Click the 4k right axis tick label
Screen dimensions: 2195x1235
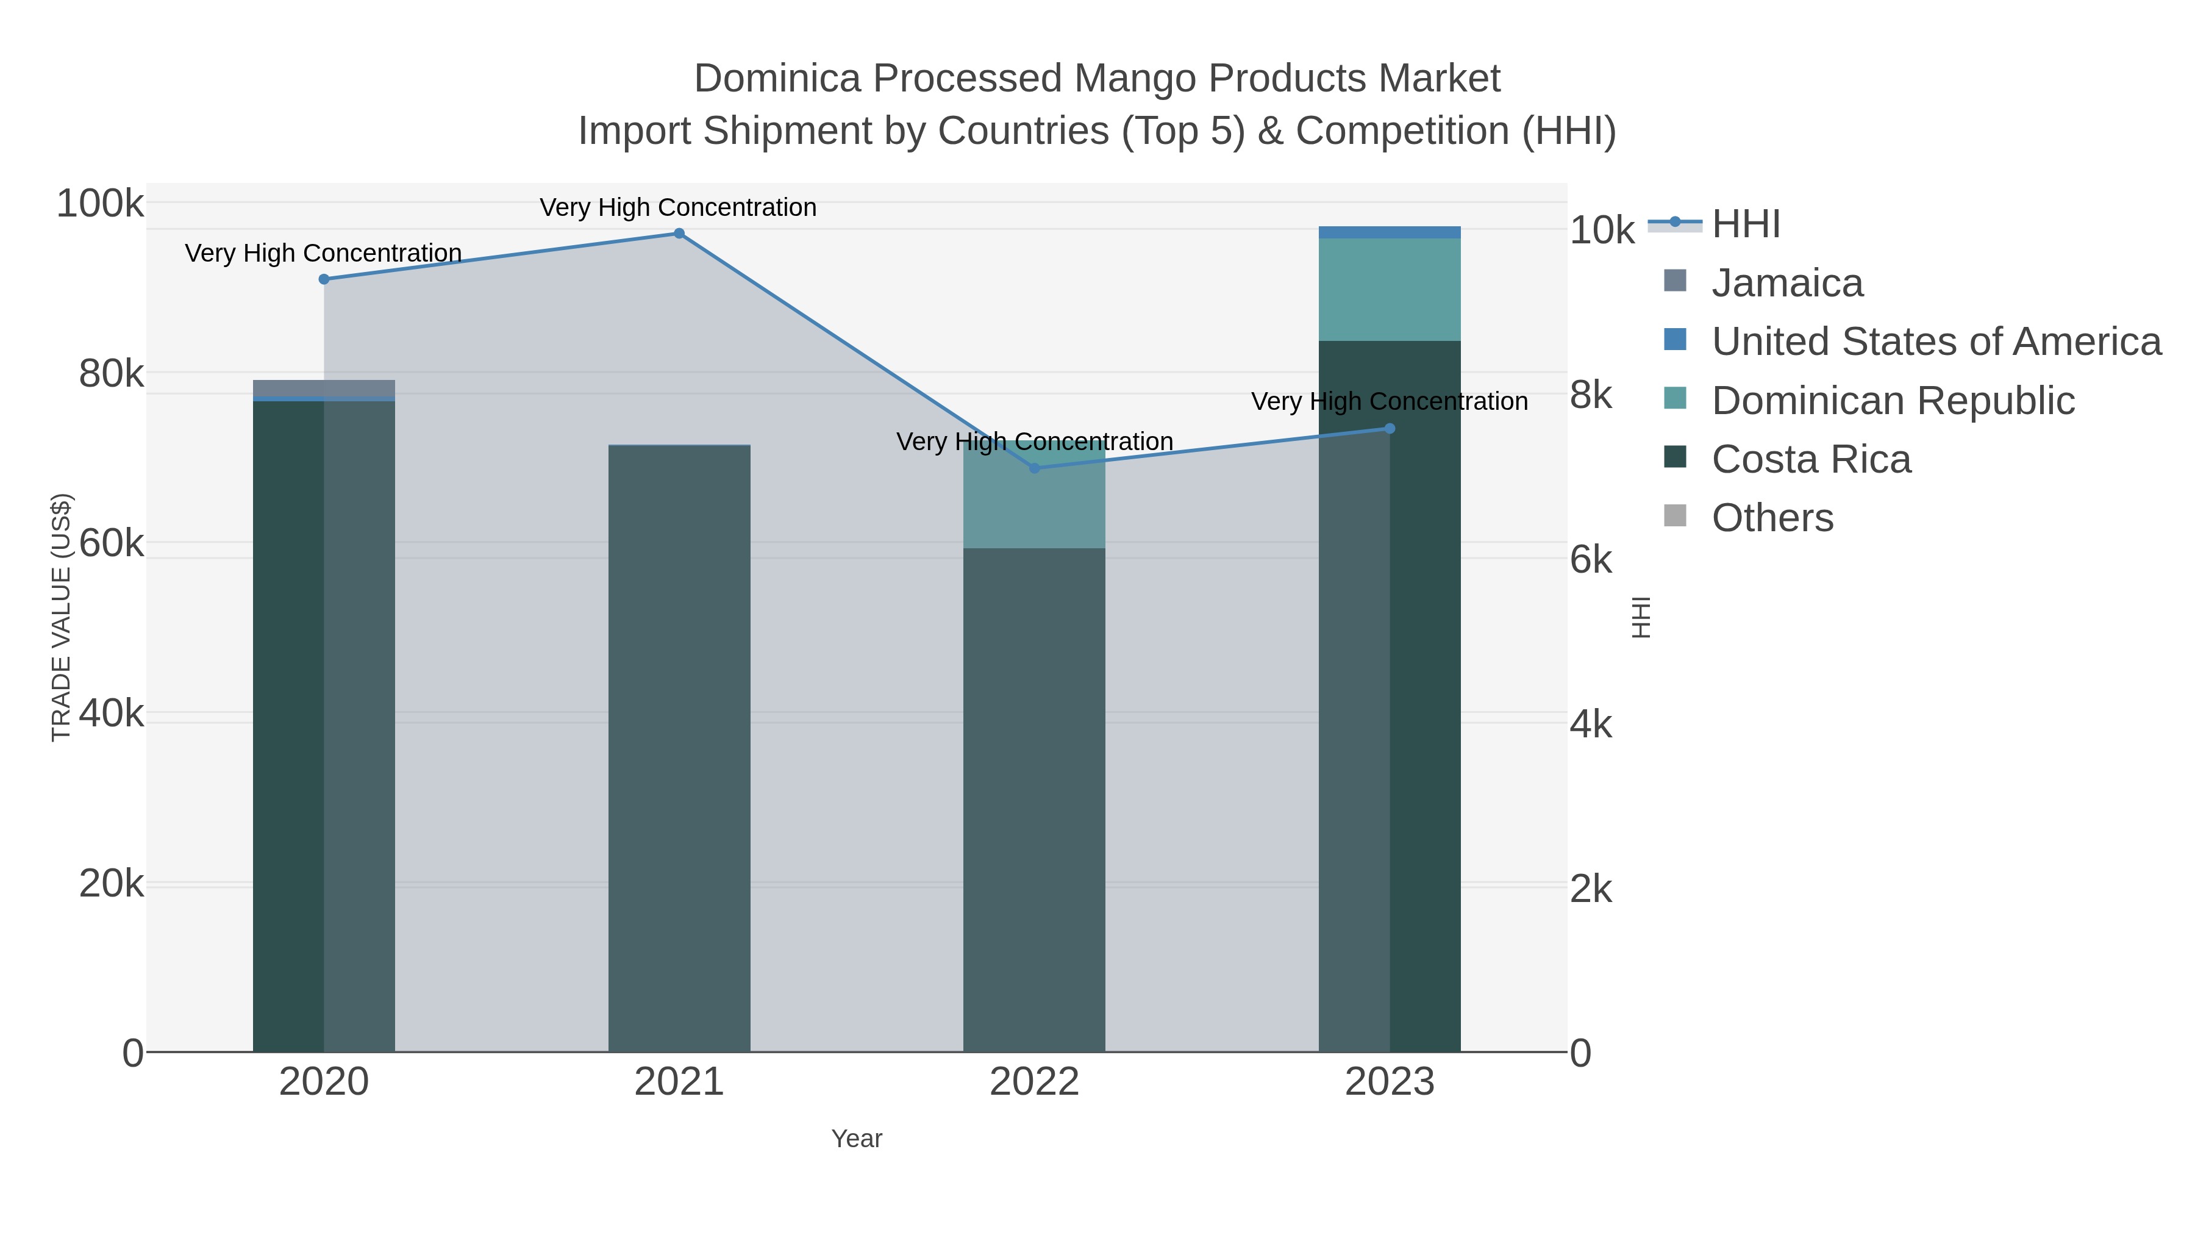pos(1592,725)
